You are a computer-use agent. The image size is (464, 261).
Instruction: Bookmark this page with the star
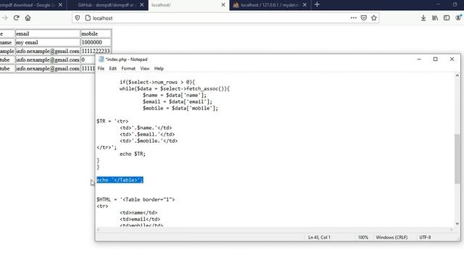[x=374, y=17]
